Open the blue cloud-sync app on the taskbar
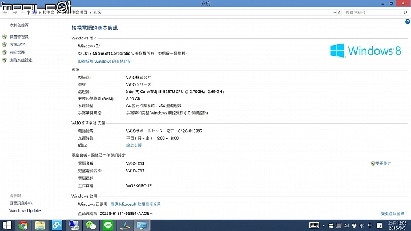 coord(57,225)
